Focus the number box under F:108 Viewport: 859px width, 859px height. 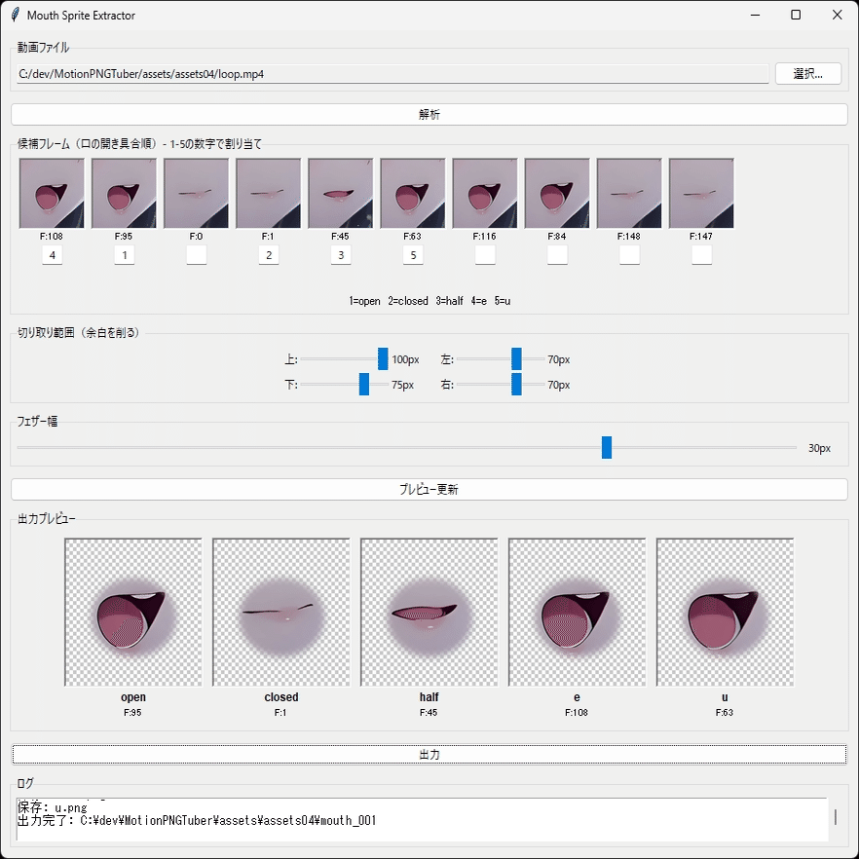(x=52, y=255)
